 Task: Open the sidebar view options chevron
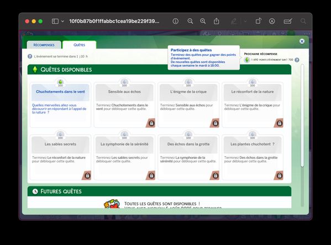(x=62, y=21)
